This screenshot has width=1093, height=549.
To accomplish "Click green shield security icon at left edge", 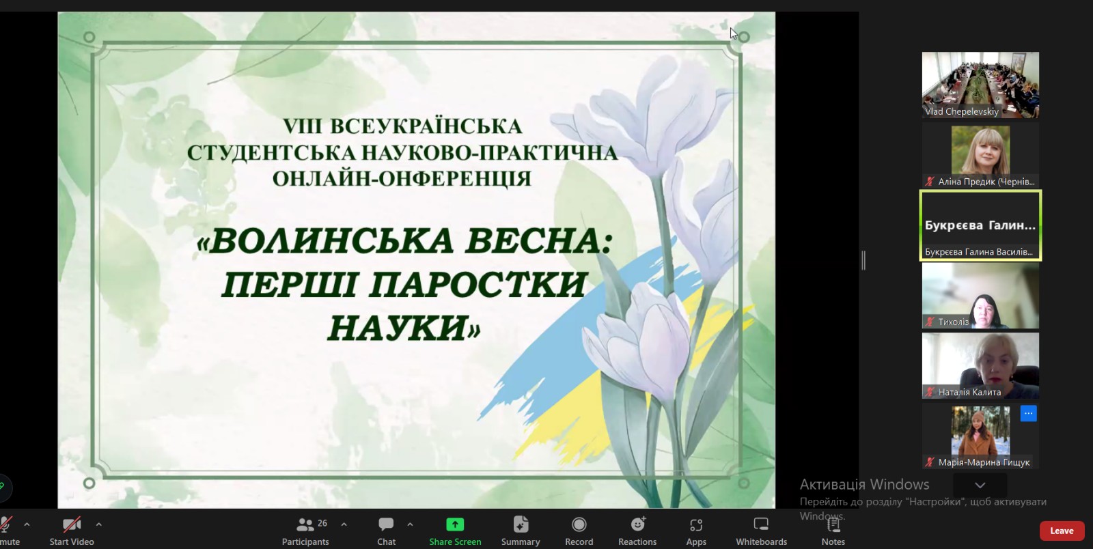I will [3, 487].
